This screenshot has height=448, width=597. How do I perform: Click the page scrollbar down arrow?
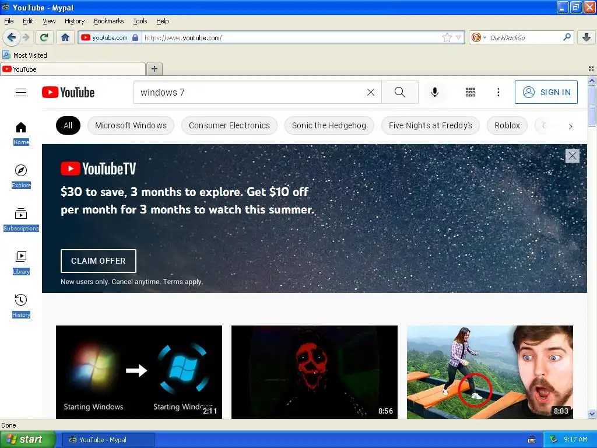coord(592,414)
